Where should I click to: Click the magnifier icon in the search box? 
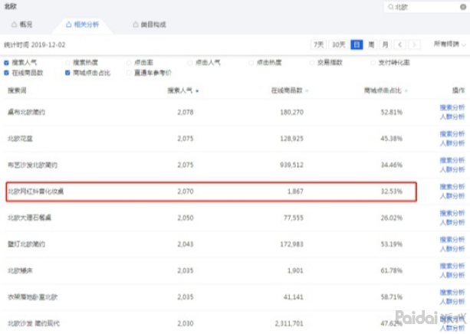click(x=390, y=7)
